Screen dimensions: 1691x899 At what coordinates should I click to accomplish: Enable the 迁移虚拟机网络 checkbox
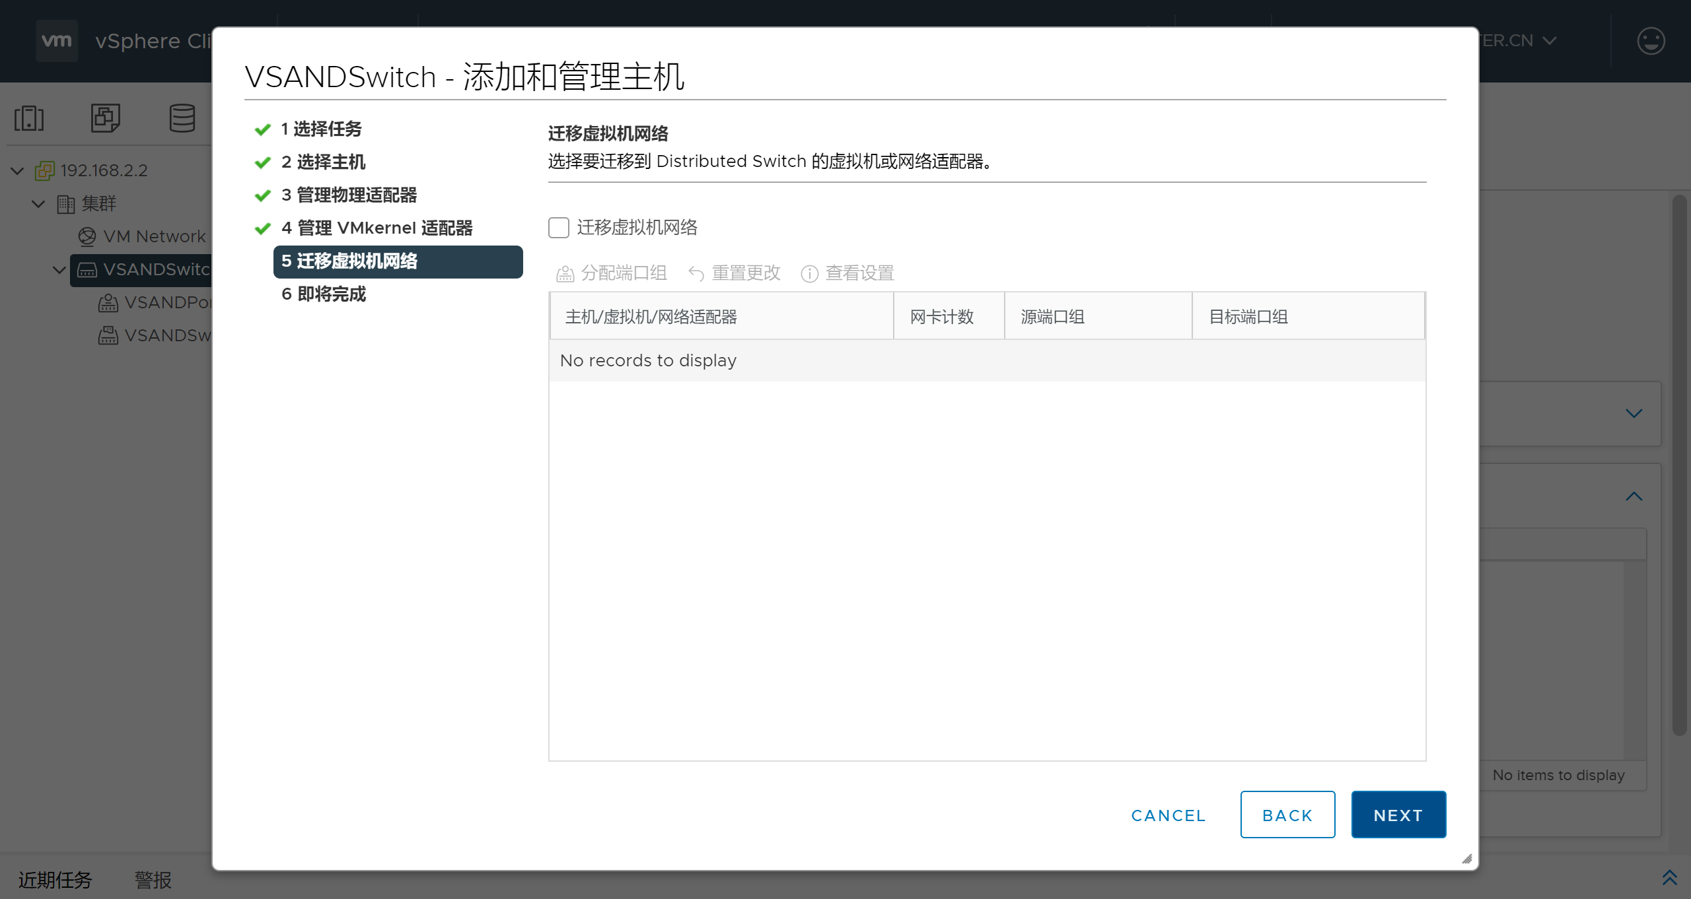pyautogui.click(x=559, y=228)
